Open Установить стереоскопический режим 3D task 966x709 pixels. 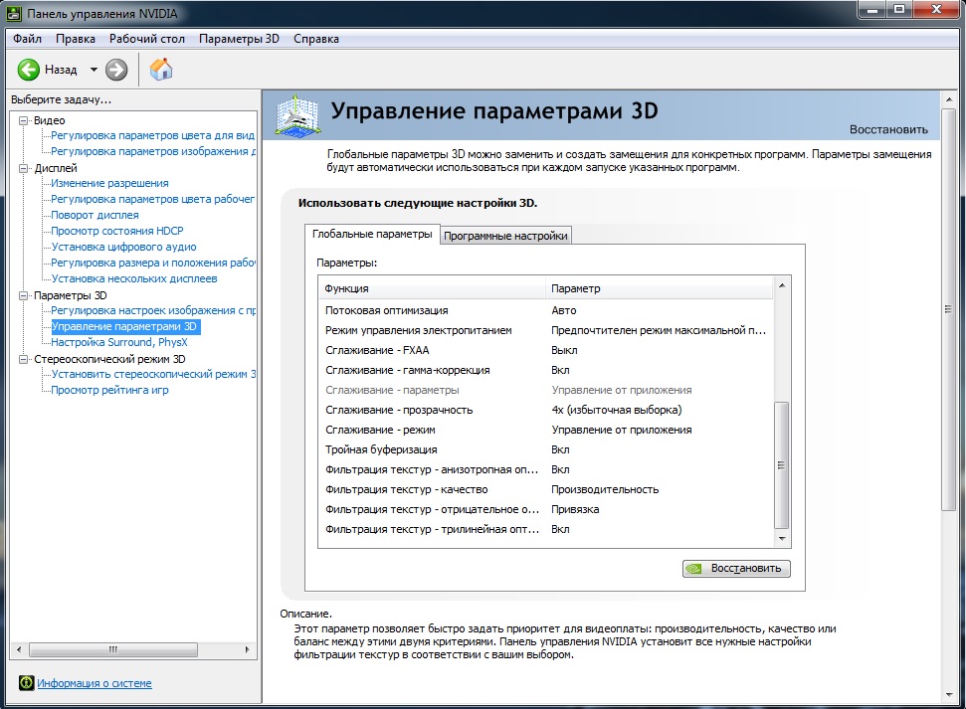coord(153,375)
